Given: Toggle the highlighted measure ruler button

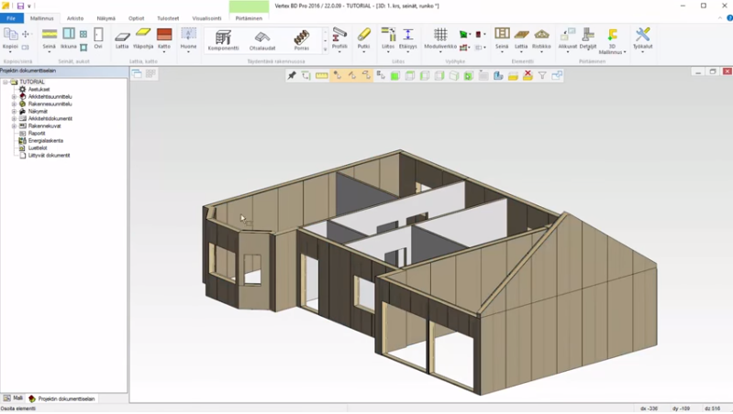Looking at the screenshot, I should [x=322, y=76].
